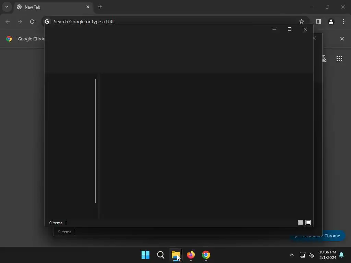This screenshot has width=351, height=263.
Task: Open Windows Search from the taskbar
Action: click(x=161, y=255)
